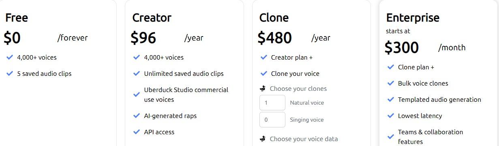Select the Creator plan heading
The width and height of the screenshot is (499, 146).
[x=152, y=18]
